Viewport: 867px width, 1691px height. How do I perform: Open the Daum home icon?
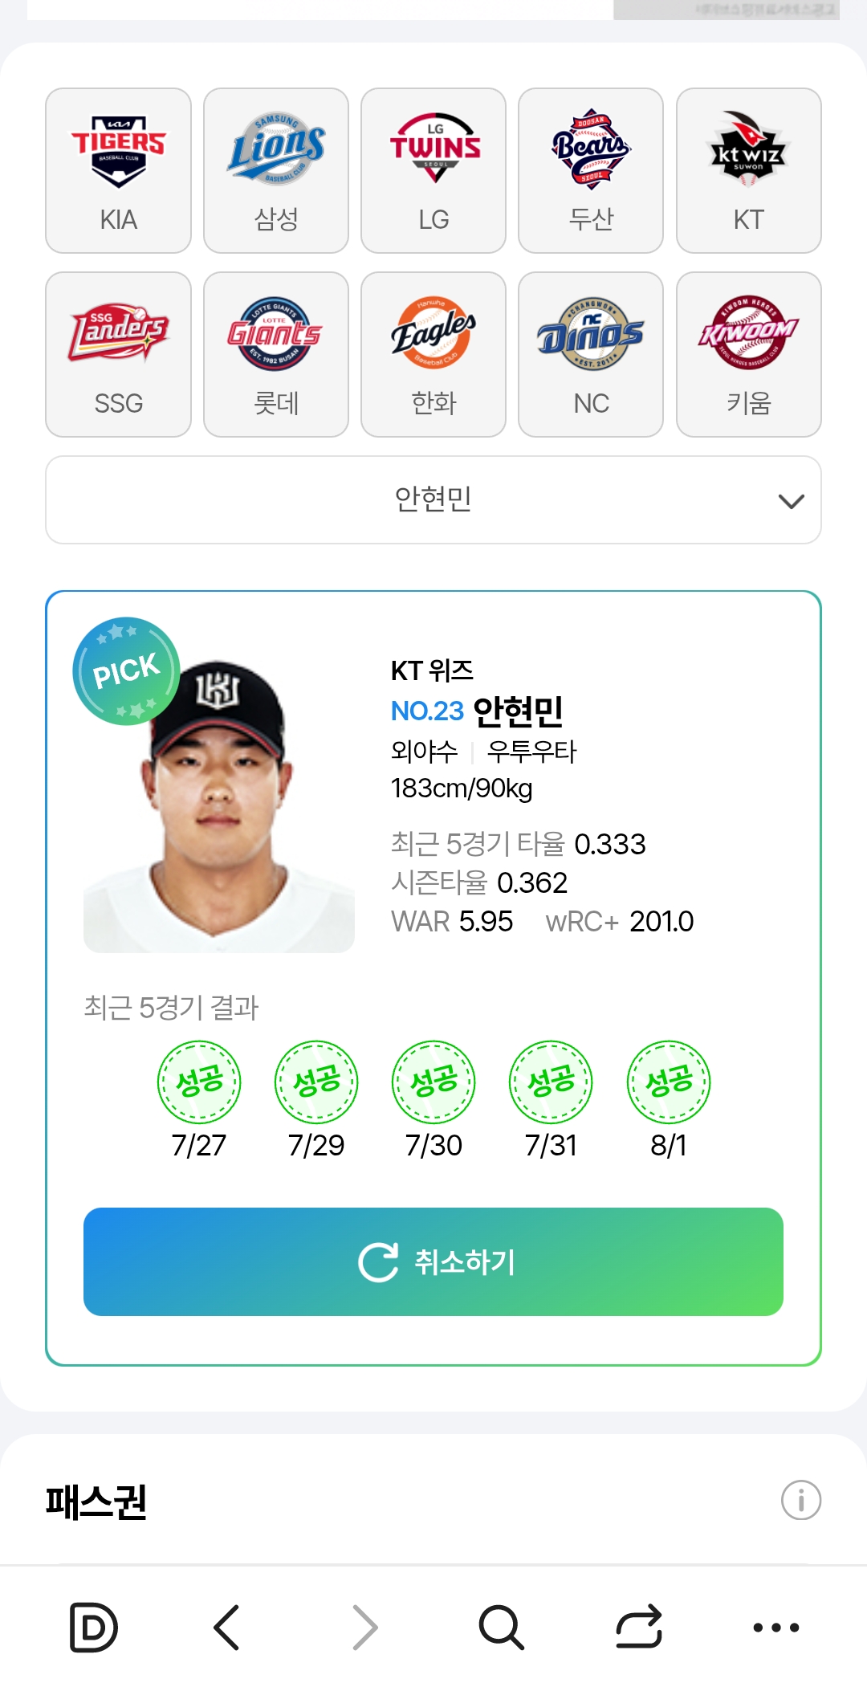[94, 1628]
